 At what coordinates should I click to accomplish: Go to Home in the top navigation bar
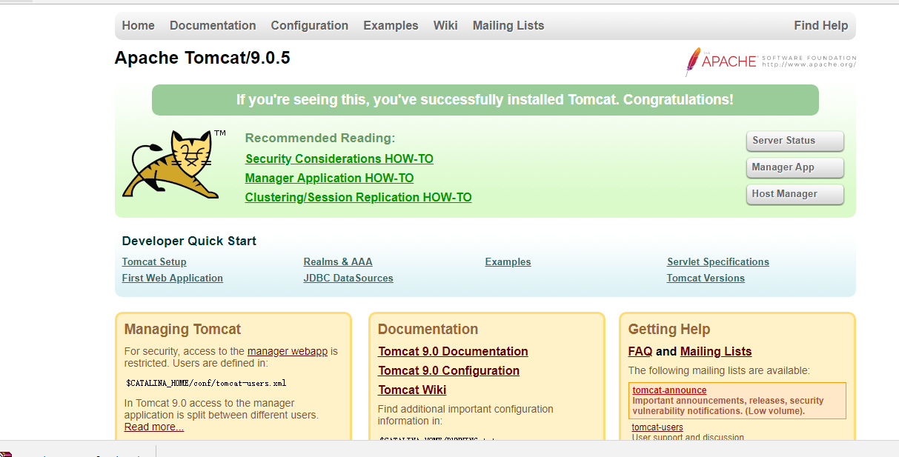(x=139, y=25)
